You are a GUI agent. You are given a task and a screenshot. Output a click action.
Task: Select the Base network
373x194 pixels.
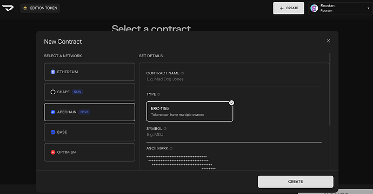point(89,132)
